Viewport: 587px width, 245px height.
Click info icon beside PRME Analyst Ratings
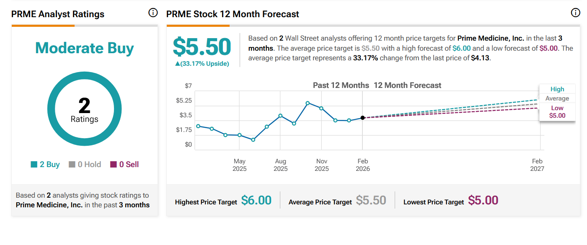[153, 13]
